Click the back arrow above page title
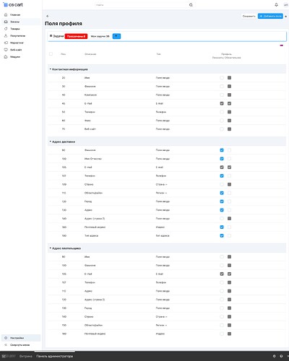This screenshot has height=361, width=289. point(48,16)
